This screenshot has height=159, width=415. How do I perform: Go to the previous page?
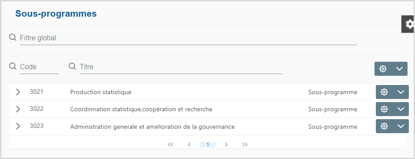tap(189, 145)
